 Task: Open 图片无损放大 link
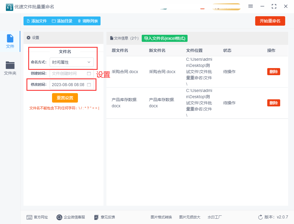pos(190,217)
